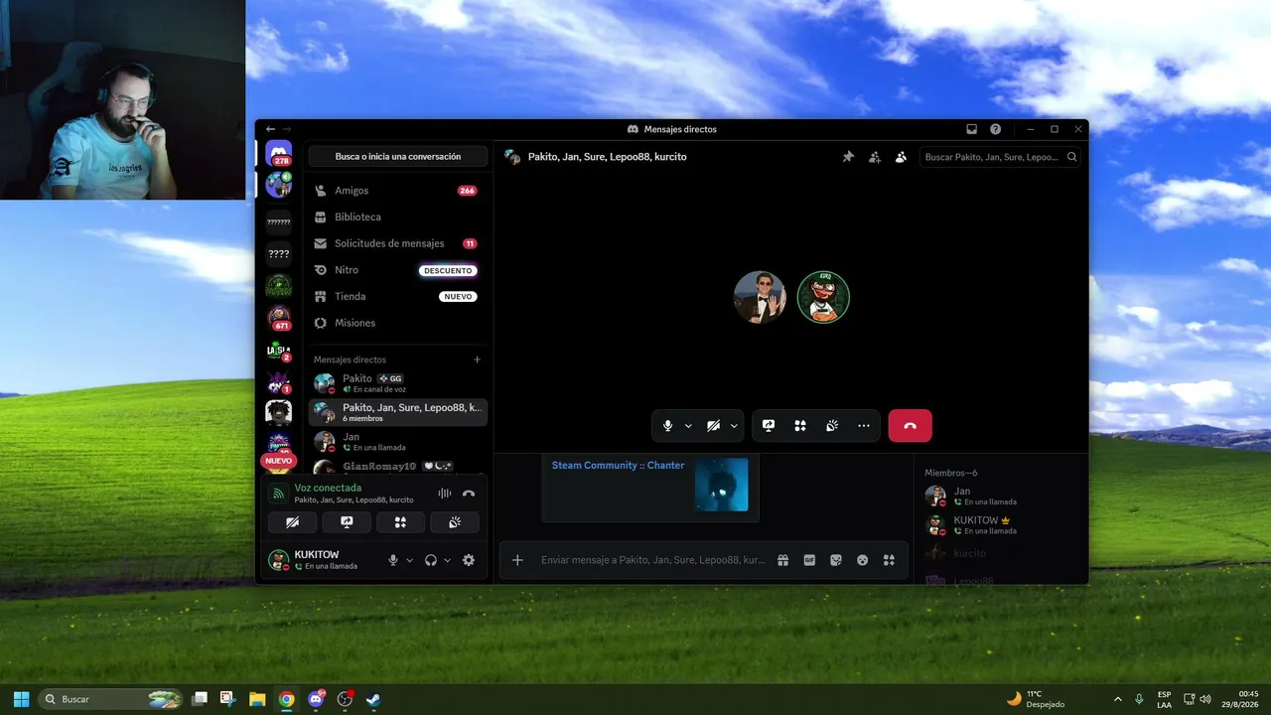This screenshot has height=715, width=1271.
Task: Share your screen in call controls
Action: [769, 426]
